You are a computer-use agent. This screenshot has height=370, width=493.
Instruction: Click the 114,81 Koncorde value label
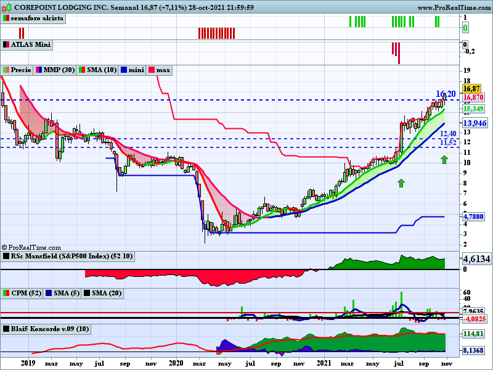(x=473, y=334)
